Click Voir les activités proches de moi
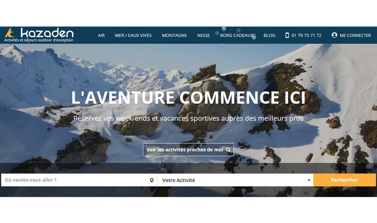 [x=188, y=150]
